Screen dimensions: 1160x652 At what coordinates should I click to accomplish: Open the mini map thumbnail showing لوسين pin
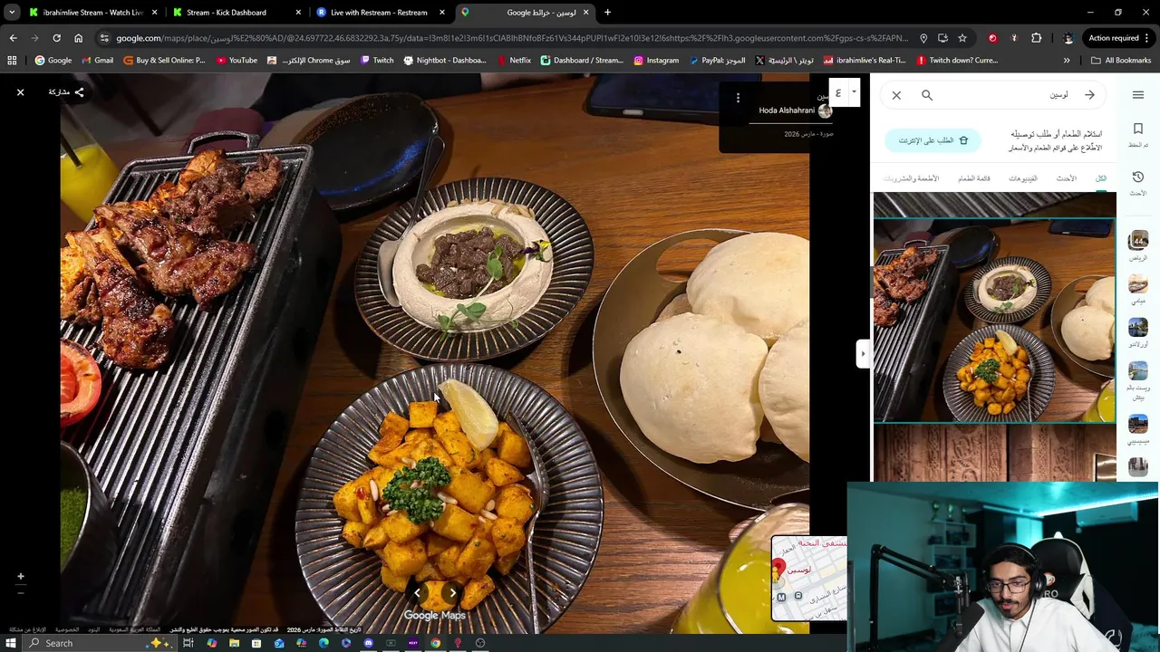point(808,578)
